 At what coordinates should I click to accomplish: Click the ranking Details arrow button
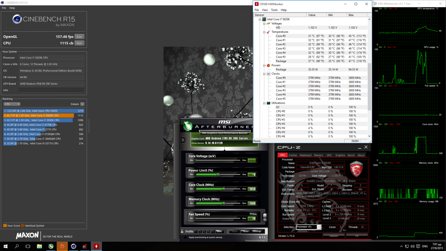click(x=82, y=104)
